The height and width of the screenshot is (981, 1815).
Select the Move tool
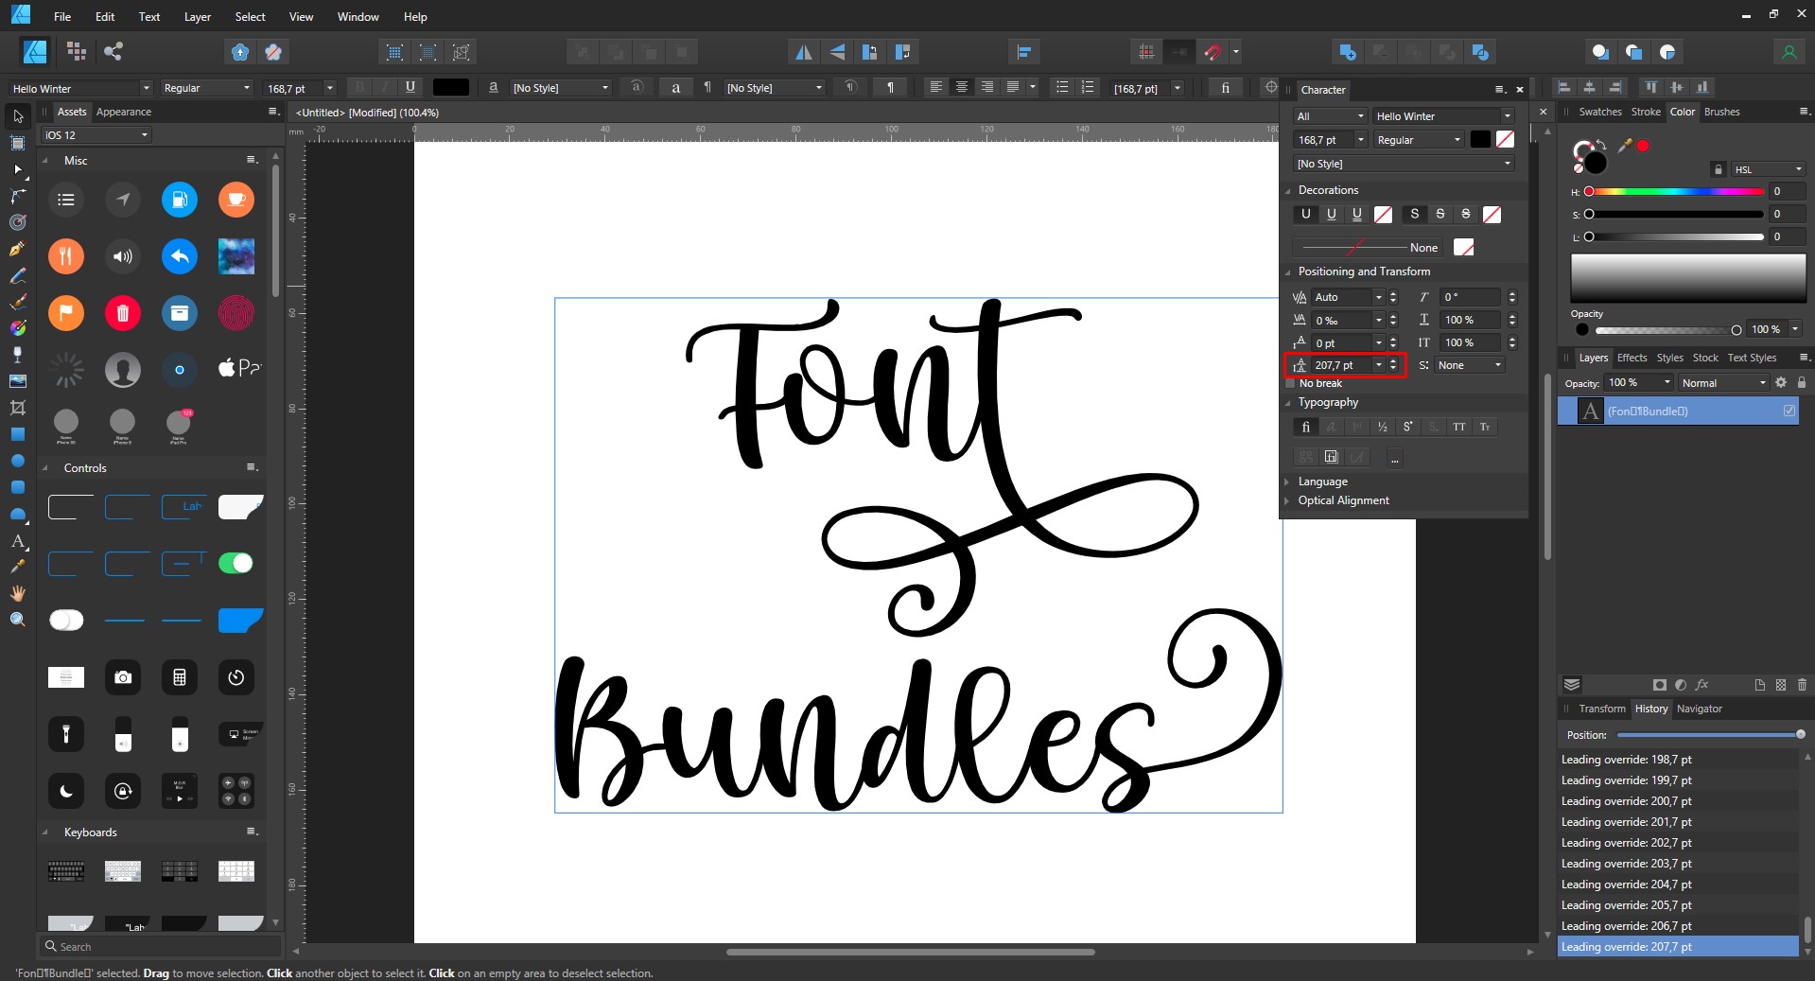18,116
